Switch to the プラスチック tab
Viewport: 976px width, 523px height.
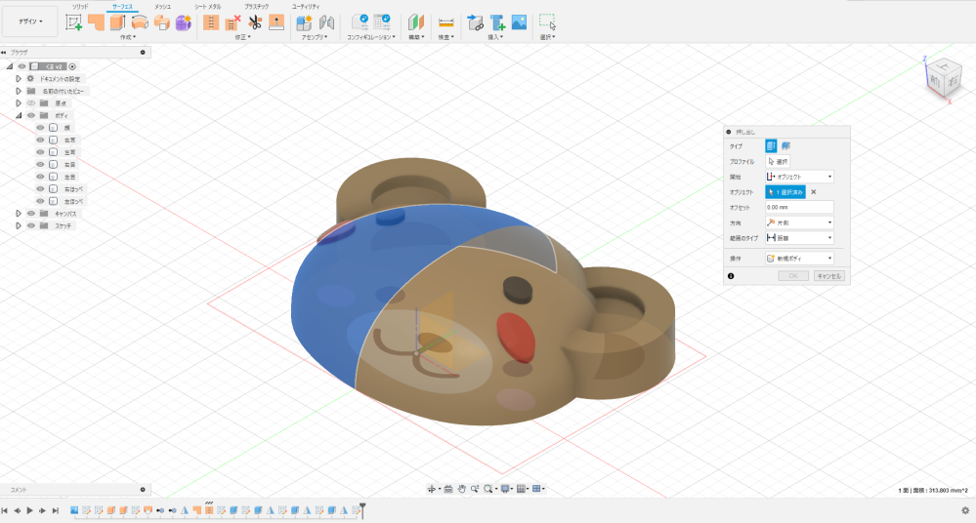coord(256,6)
